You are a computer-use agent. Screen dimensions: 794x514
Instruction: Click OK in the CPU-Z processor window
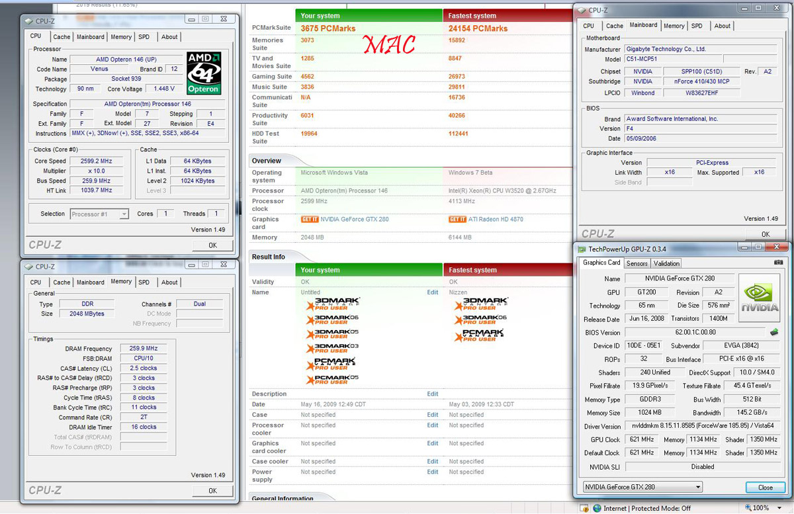click(x=212, y=245)
